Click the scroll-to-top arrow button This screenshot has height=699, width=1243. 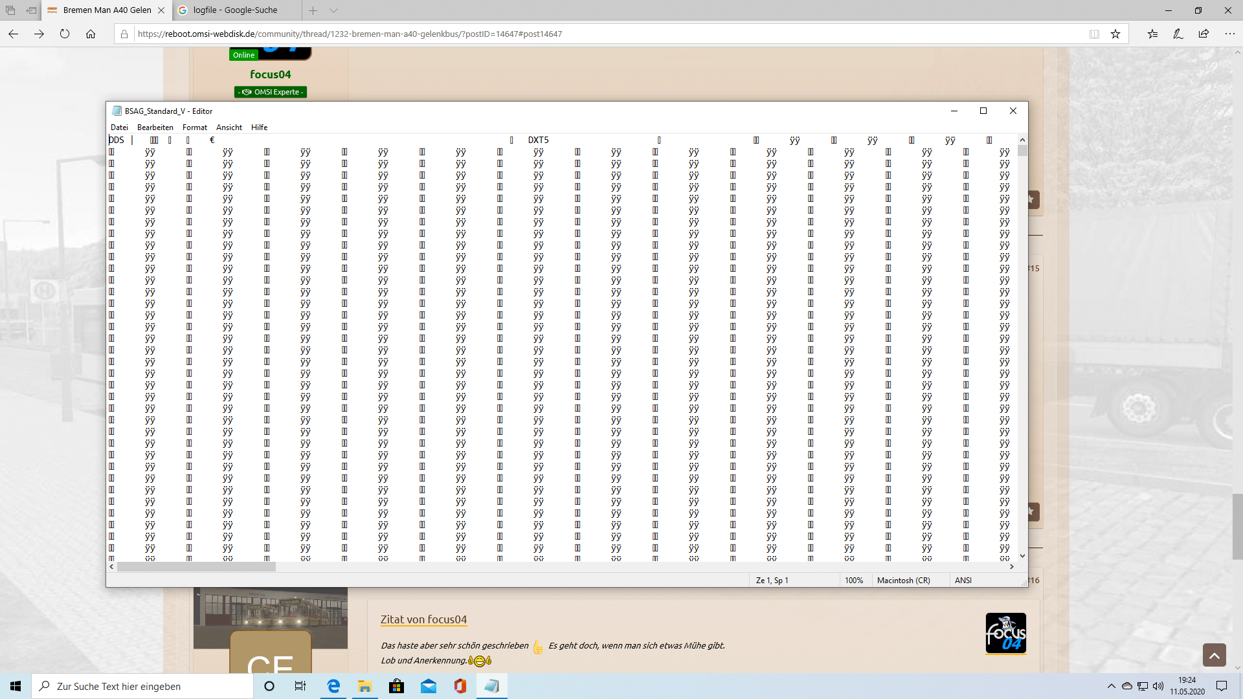click(x=1214, y=655)
